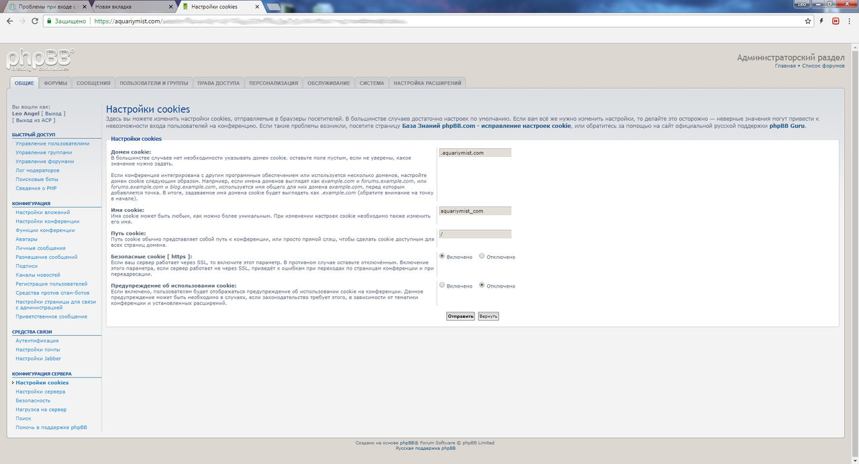This screenshot has width=859, height=464.
Task: Open the ПОЛЬЗОВАТЕЛИ И ГРУППЫ tab
Action: [x=154, y=83]
